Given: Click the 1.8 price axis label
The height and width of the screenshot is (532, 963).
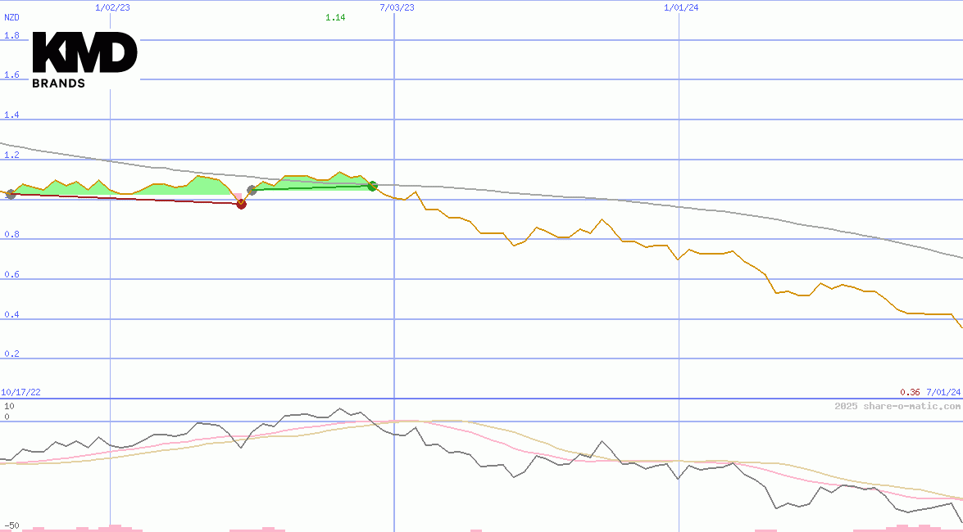Looking at the screenshot, I should pos(11,35).
